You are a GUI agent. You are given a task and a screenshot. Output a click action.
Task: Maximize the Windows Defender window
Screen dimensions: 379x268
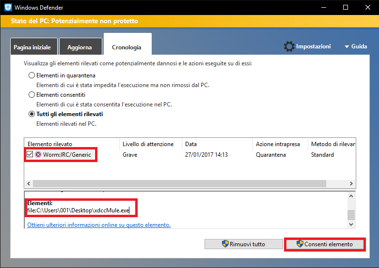click(345, 8)
